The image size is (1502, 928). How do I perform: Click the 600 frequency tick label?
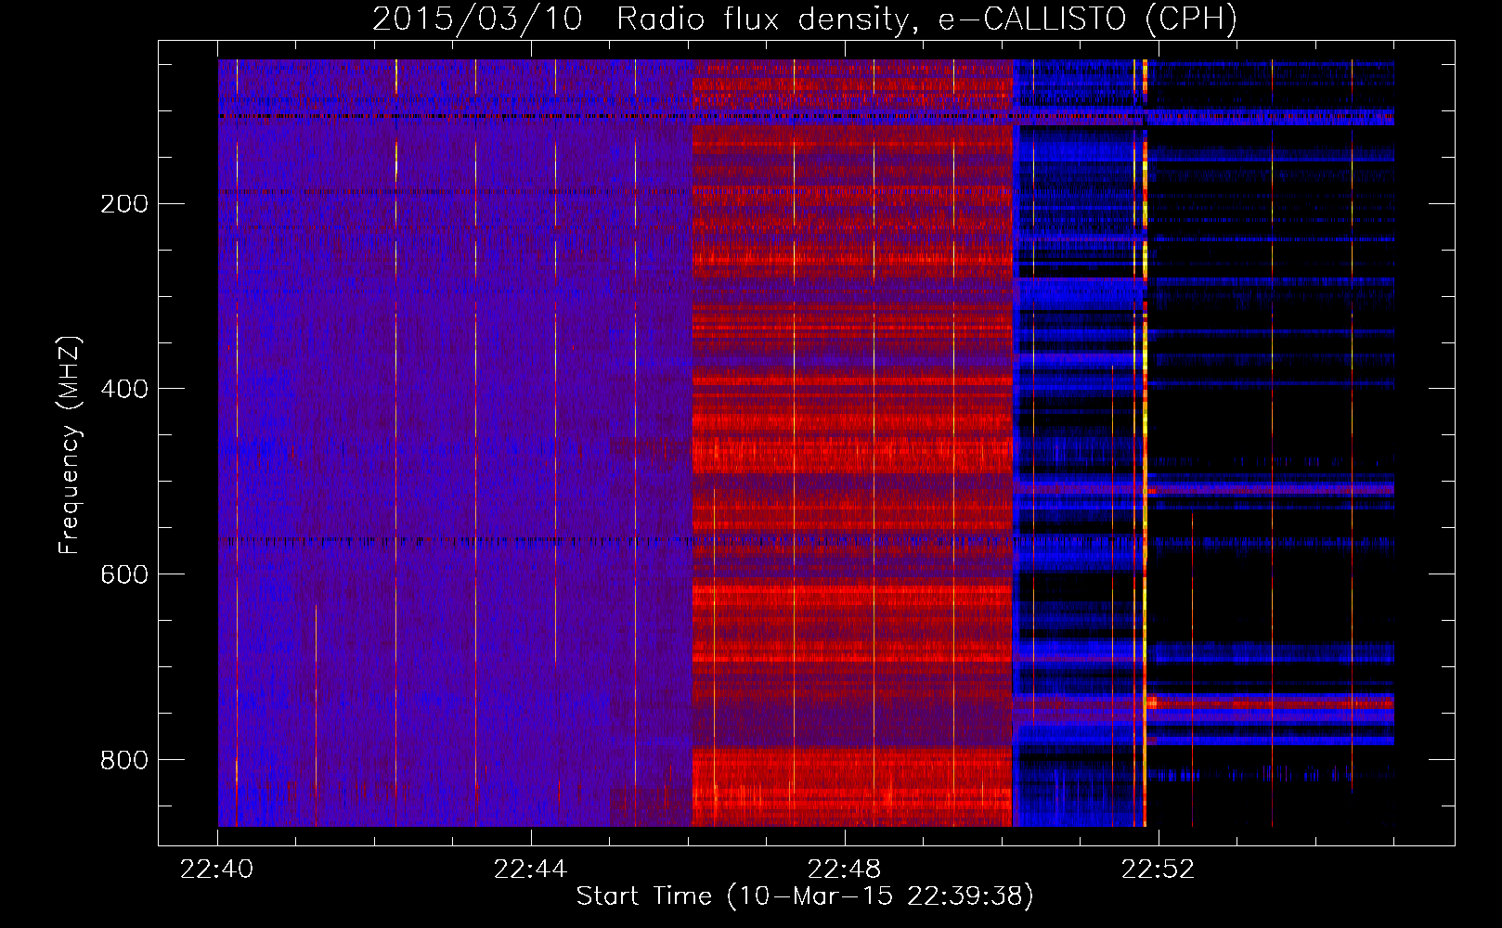(124, 574)
